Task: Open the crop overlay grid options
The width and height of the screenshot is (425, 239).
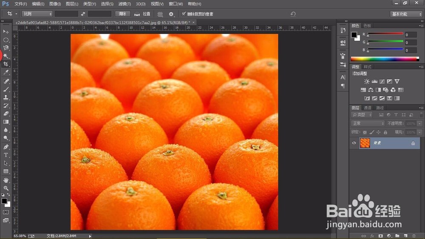Action: pyautogui.click(x=160, y=14)
